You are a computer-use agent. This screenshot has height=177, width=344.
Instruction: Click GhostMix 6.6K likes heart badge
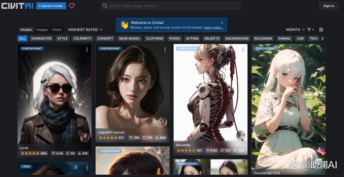[x=212, y=150]
